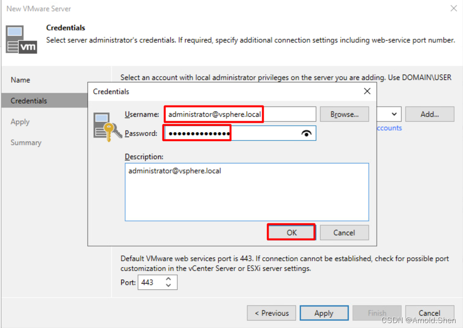Click the Port: label
This screenshot has height=328, width=463.
point(128,282)
